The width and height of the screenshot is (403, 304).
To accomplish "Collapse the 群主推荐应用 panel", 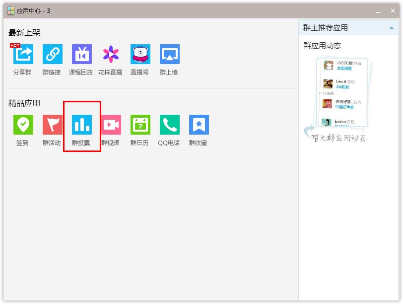I will (x=392, y=28).
